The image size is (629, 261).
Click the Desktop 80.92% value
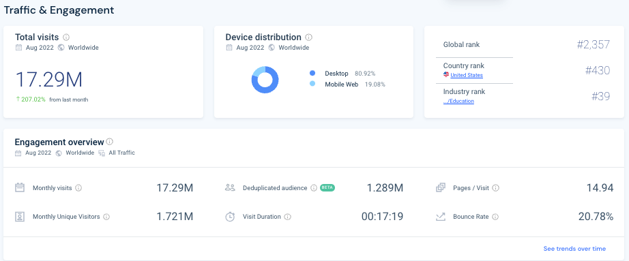pyautogui.click(x=365, y=74)
